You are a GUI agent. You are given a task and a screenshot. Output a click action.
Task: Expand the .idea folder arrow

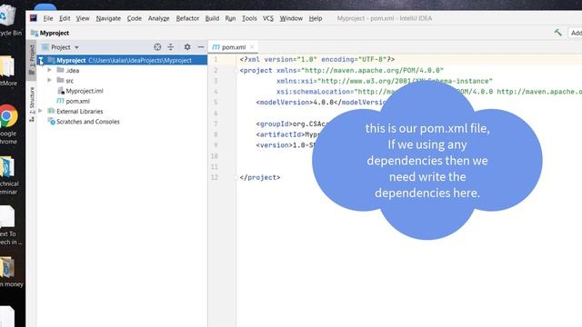pos(49,70)
